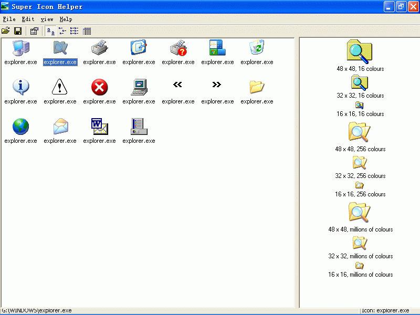
Task: Switch to large icons view mode
Action: pyautogui.click(x=50, y=31)
